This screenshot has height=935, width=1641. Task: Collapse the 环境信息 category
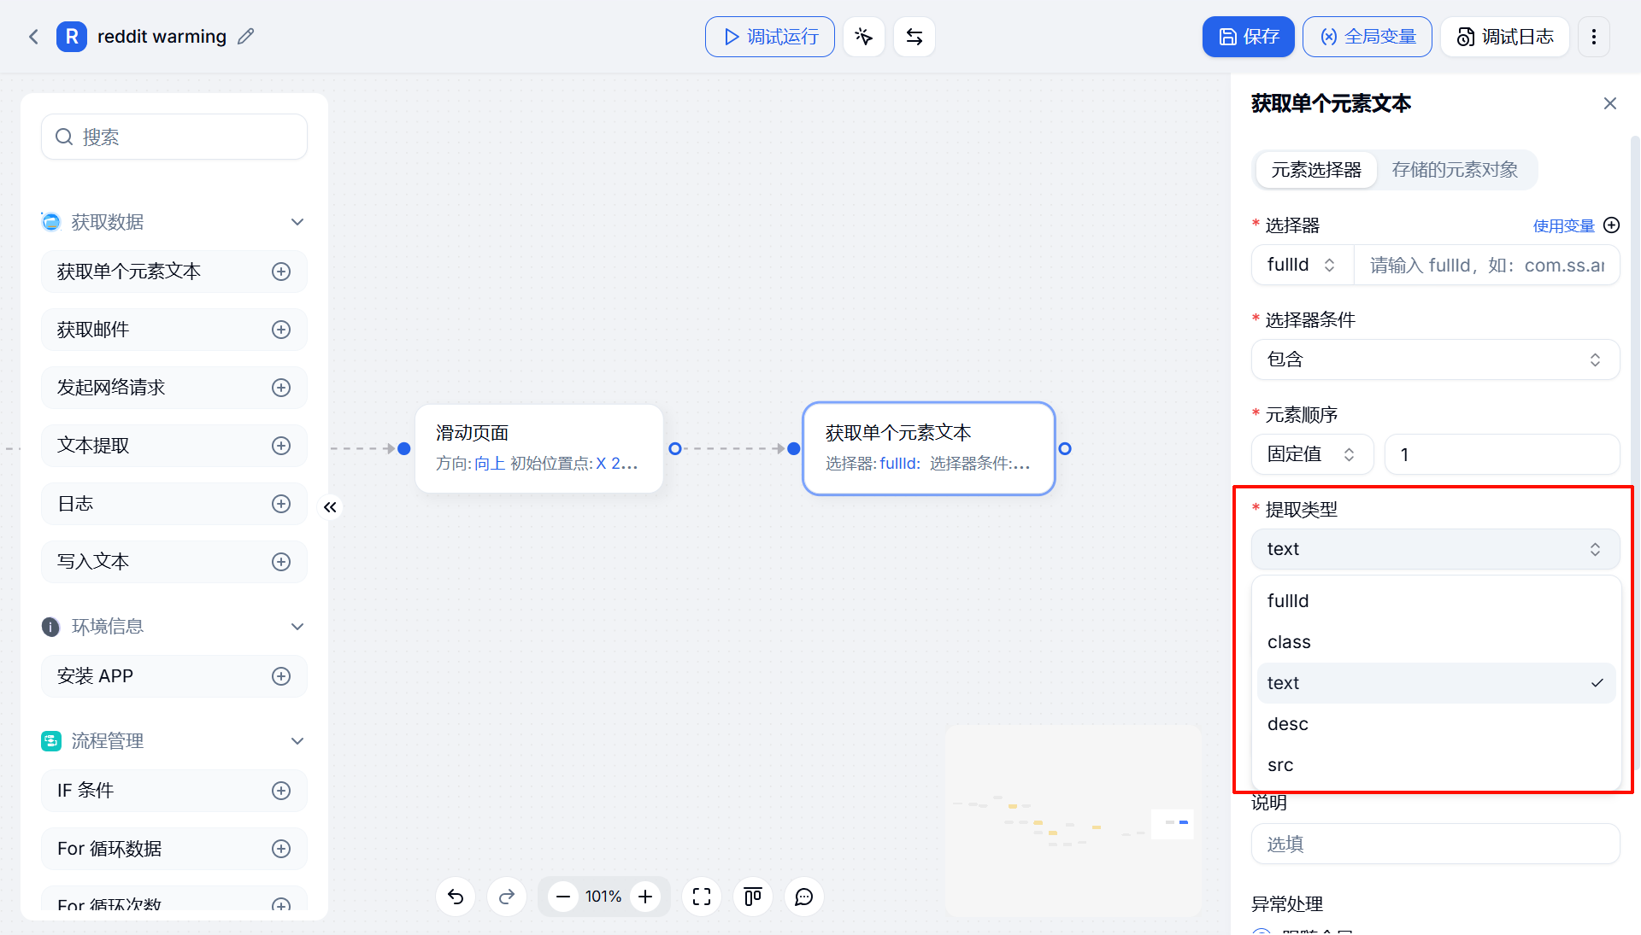click(297, 627)
